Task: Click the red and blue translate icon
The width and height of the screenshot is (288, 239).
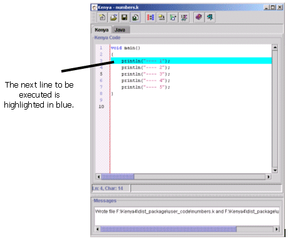Action: point(150,18)
